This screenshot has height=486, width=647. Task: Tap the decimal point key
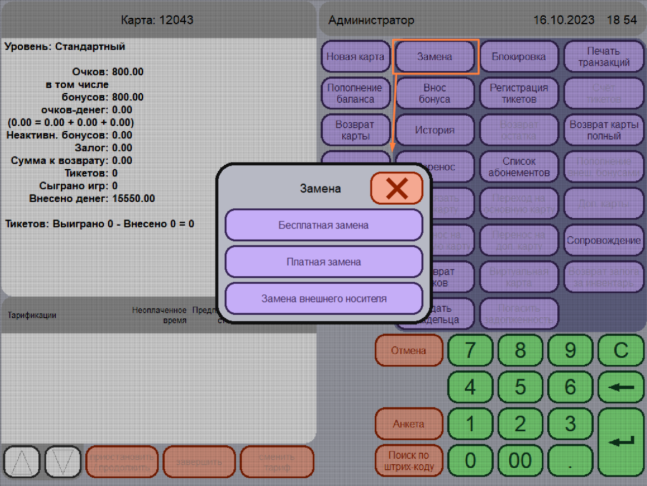pos(571,461)
